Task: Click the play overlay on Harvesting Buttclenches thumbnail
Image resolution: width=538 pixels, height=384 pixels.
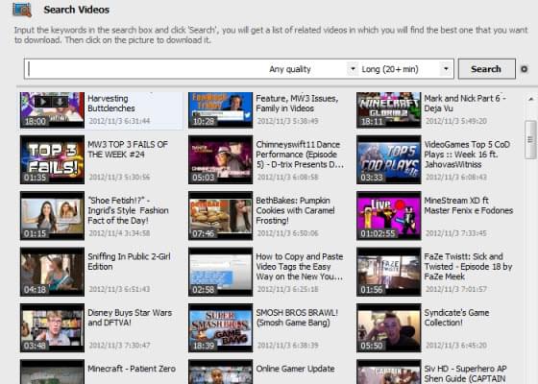Action: pyautogui.click(x=43, y=102)
